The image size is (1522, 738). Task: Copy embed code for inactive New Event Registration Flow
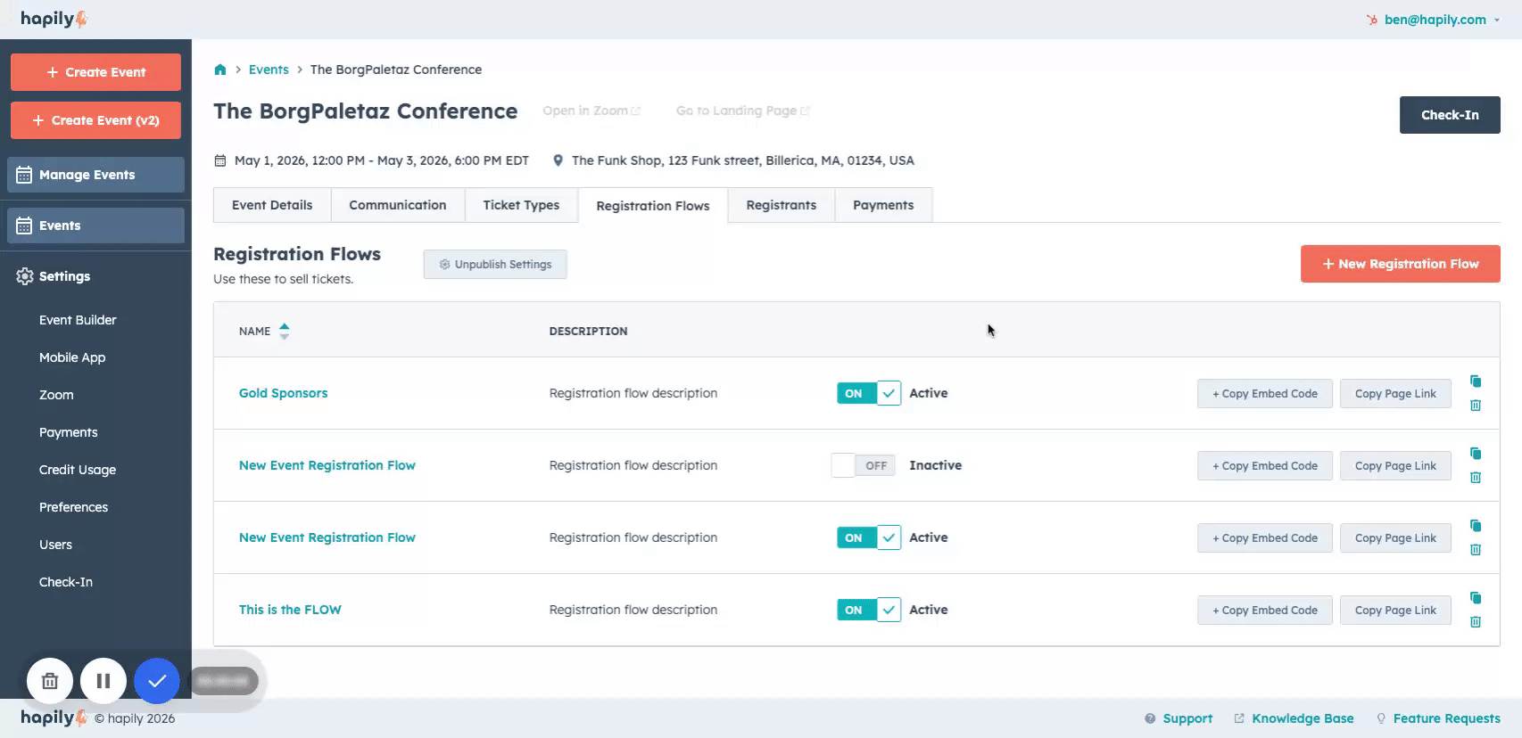(x=1265, y=465)
